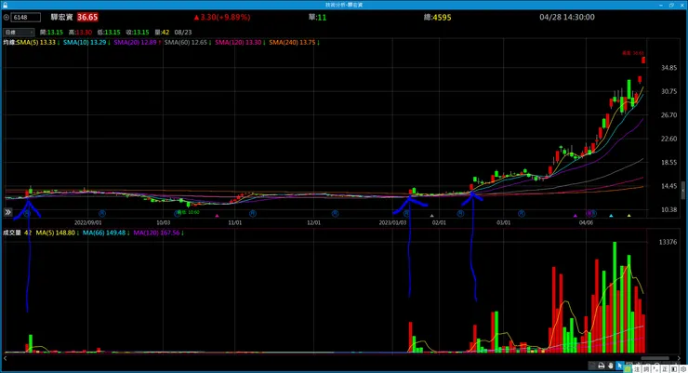Click the 成交量 volume indicator title
This screenshot has height=373, width=688.
12,233
